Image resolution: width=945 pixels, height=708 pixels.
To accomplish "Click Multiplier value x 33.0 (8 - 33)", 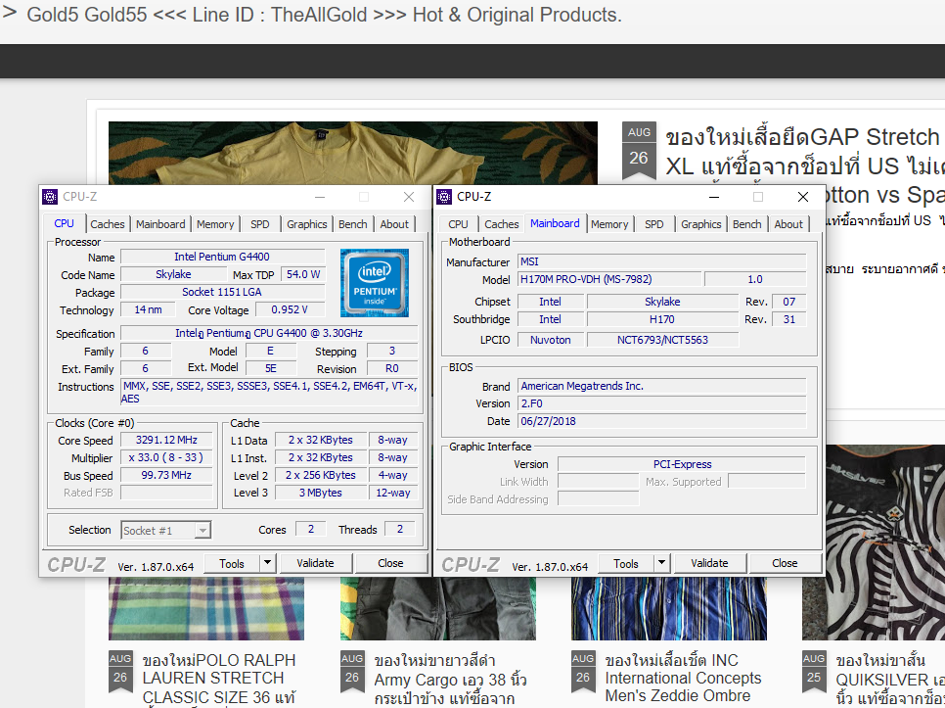I will click(166, 457).
